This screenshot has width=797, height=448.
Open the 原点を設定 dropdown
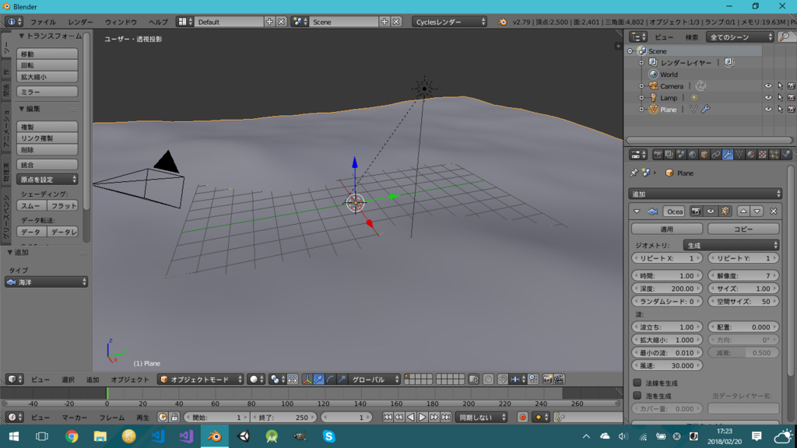[x=47, y=180]
